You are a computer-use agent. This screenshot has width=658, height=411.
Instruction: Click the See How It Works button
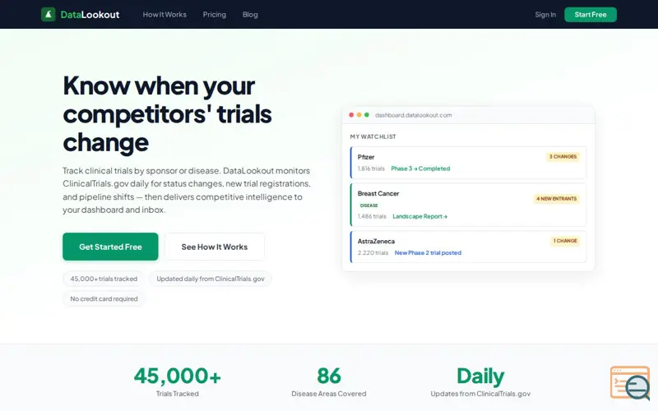click(x=215, y=247)
